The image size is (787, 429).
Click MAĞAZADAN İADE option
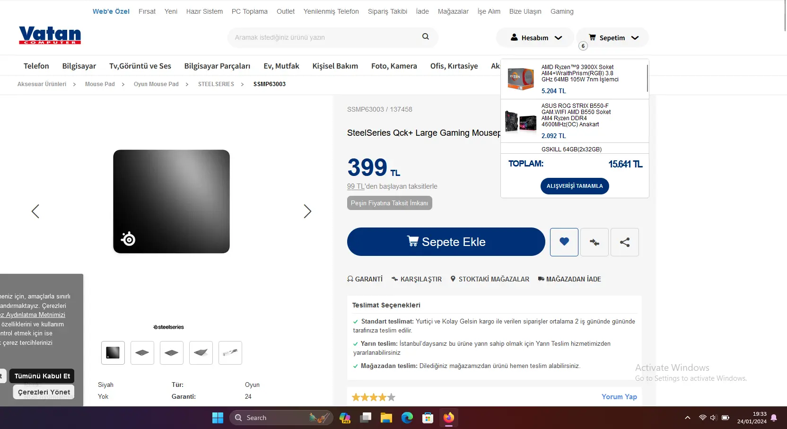point(569,279)
